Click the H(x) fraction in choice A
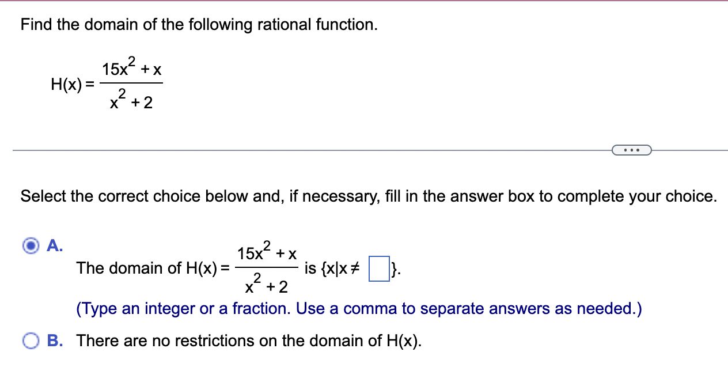The image size is (728, 371). pyautogui.click(x=266, y=267)
